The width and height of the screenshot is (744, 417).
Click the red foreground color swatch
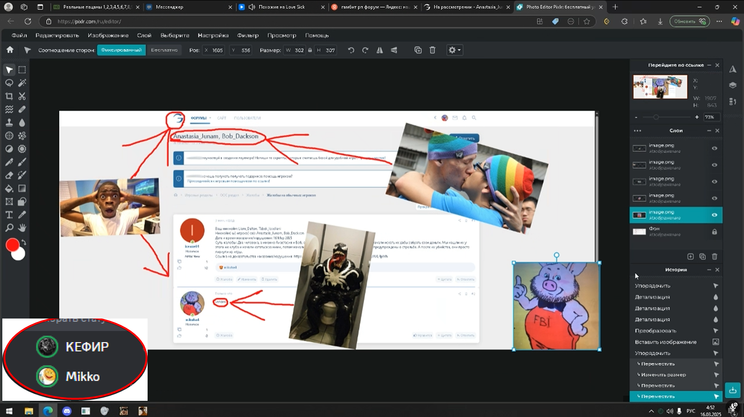point(12,245)
